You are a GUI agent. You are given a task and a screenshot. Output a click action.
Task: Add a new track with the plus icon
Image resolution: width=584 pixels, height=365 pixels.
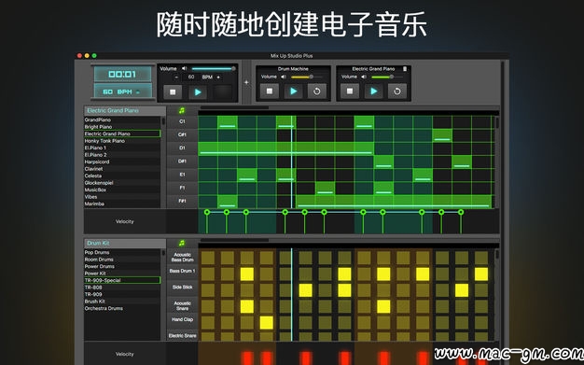(246, 82)
